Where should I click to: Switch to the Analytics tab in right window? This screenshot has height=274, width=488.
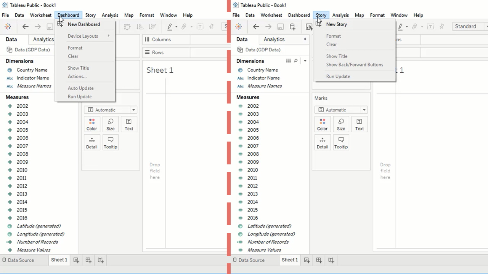274,39
